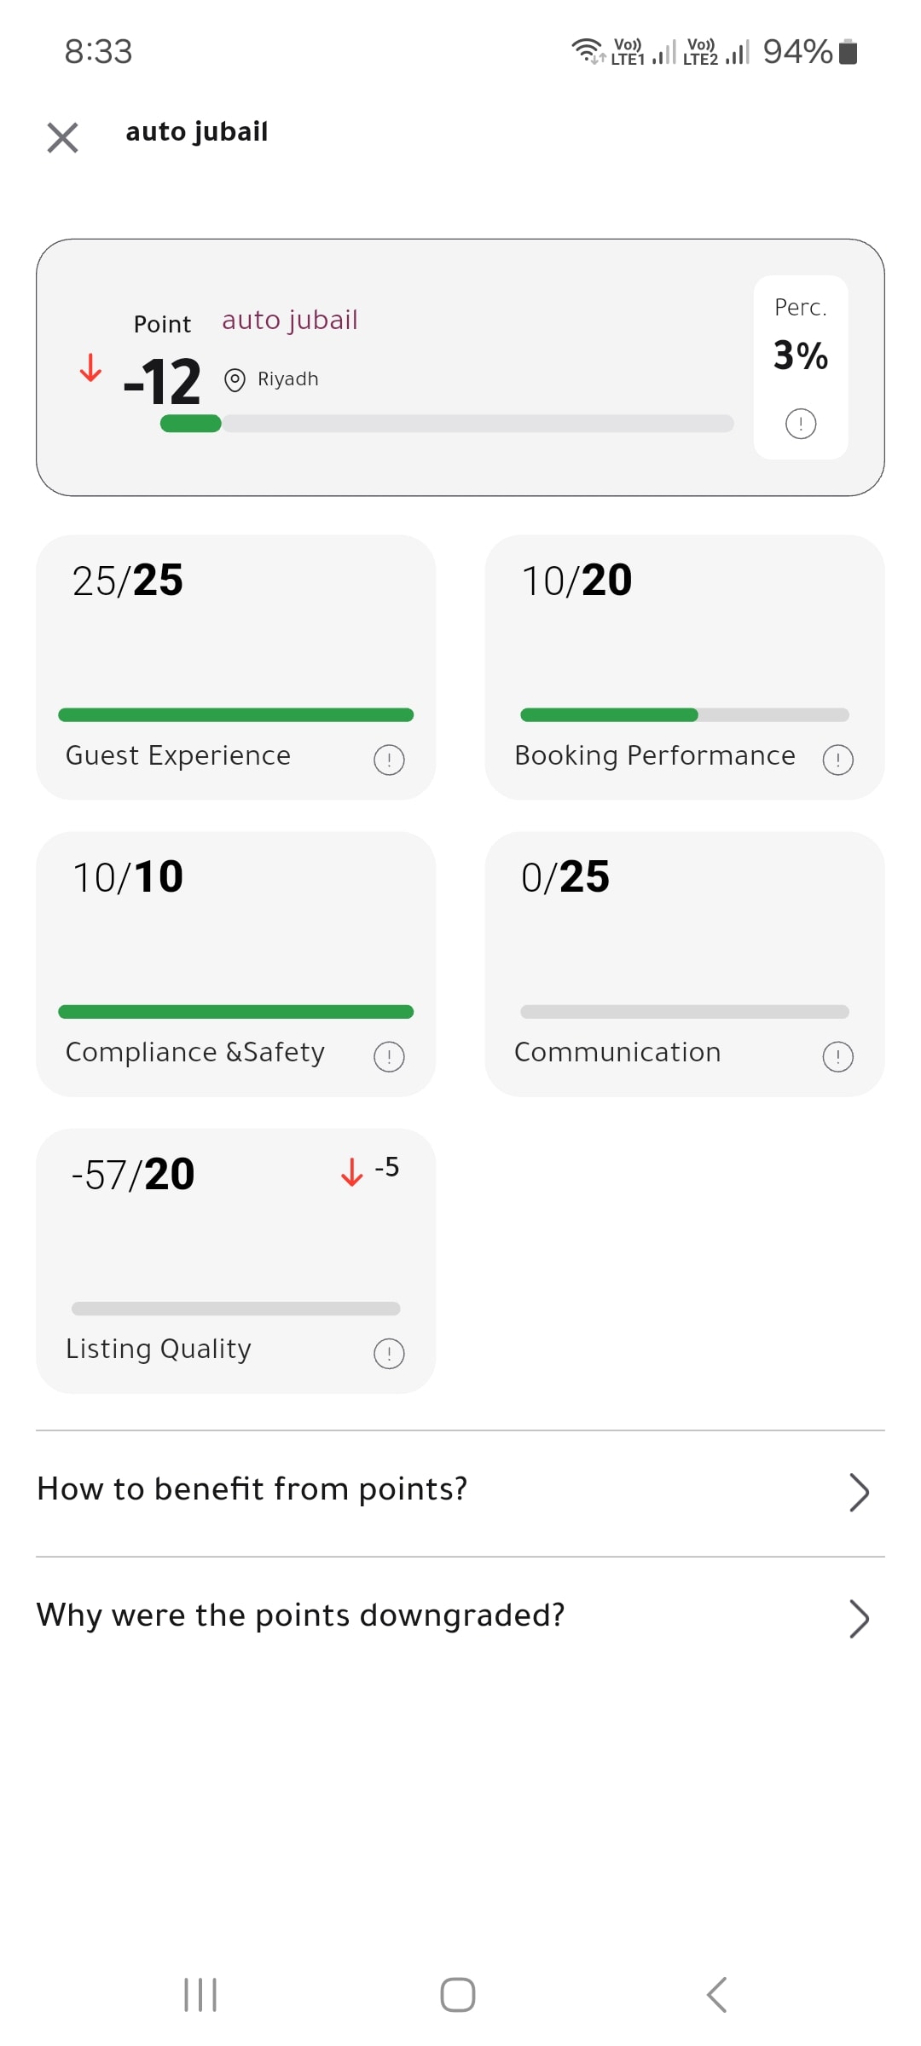This screenshot has width=921, height=2046.
Task: Tap the Riyadh location pin icon
Action: (x=235, y=379)
